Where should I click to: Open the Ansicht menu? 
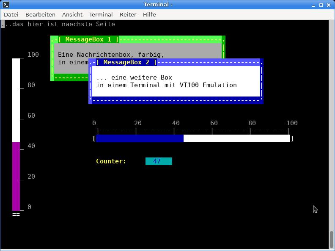(72, 14)
